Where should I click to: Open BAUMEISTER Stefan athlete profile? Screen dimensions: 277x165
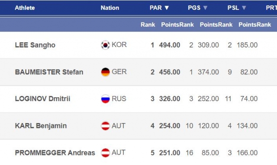(49, 72)
